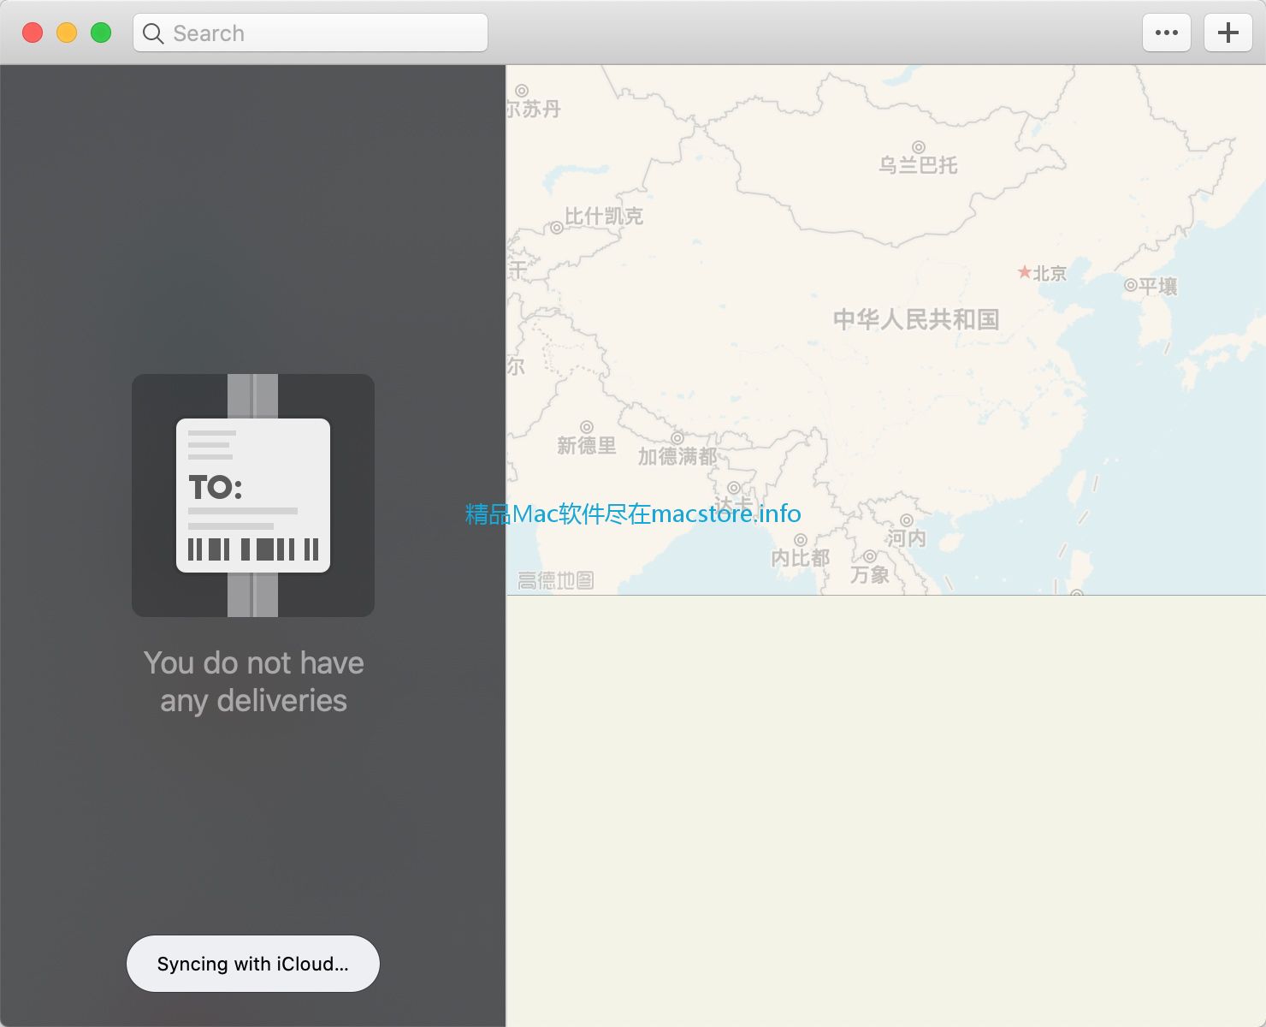1266x1027 pixels.
Task: Click the Search field
Action: click(311, 33)
